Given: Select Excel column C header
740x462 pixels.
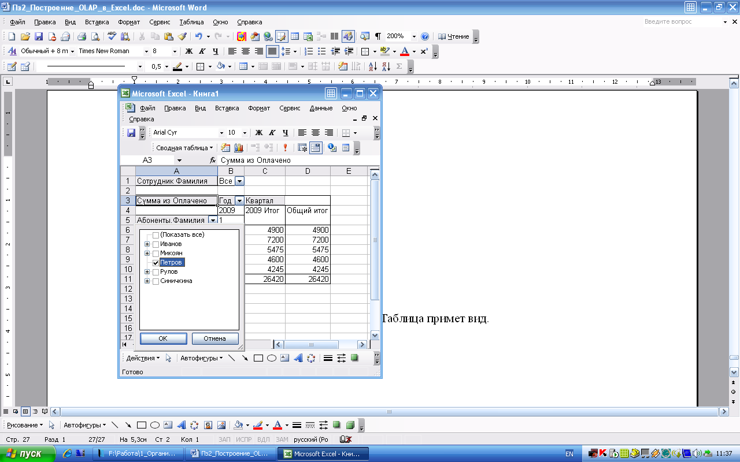Looking at the screenshot, I should point(265,171).
